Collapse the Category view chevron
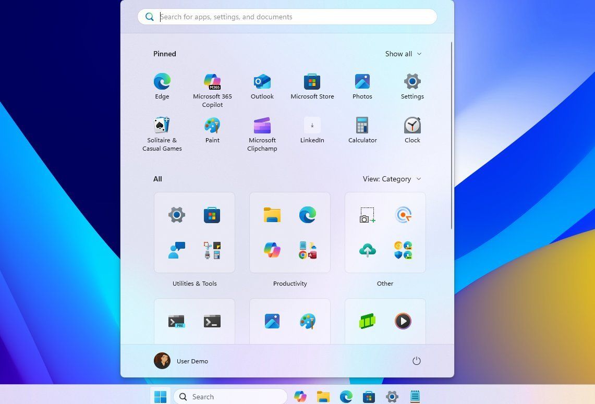 (x=418, y=179)
